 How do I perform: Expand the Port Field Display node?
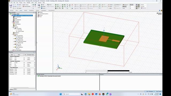coord(12,50)
